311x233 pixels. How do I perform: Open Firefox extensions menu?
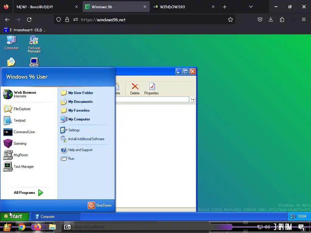[282, 19]
